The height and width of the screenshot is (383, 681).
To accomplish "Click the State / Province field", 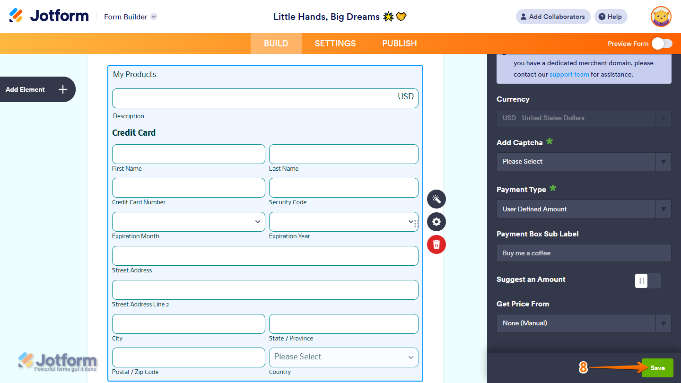I will [344, 324].
